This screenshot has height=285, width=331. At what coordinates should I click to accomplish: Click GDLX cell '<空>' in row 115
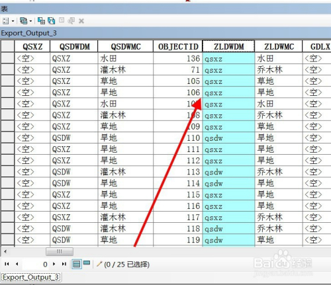click(317, 194)
